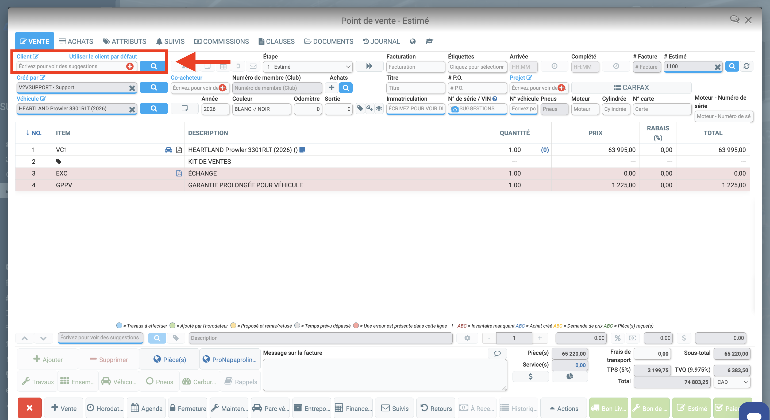Open the COMMISSIONS tab

point(221,41)
